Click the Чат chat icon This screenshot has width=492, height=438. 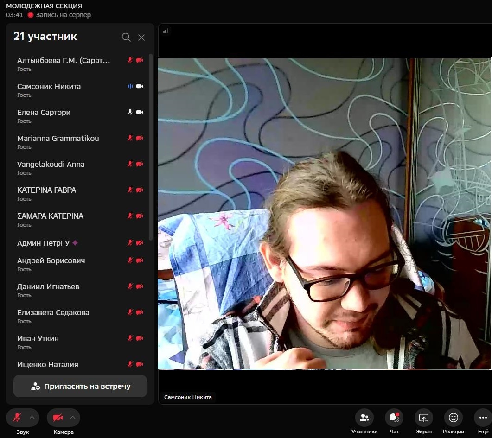click(394, 418)
